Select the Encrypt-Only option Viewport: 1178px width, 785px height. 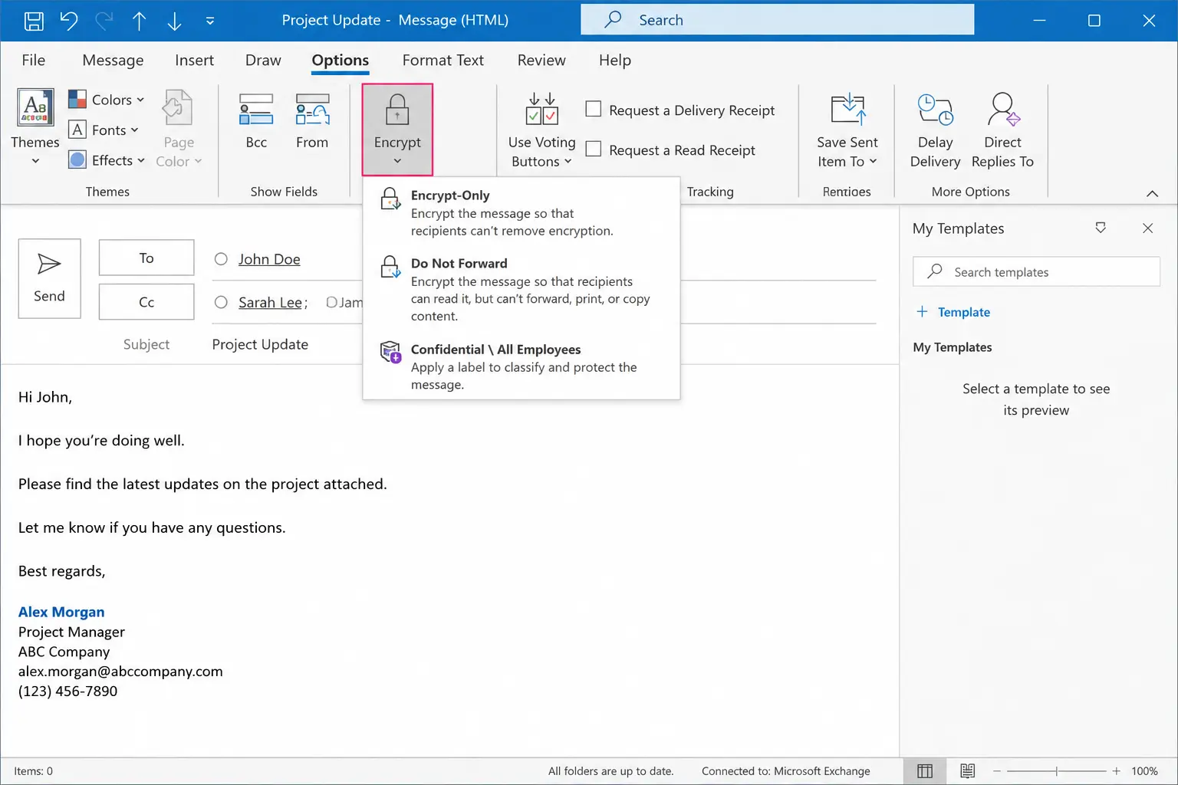(522, 212)
